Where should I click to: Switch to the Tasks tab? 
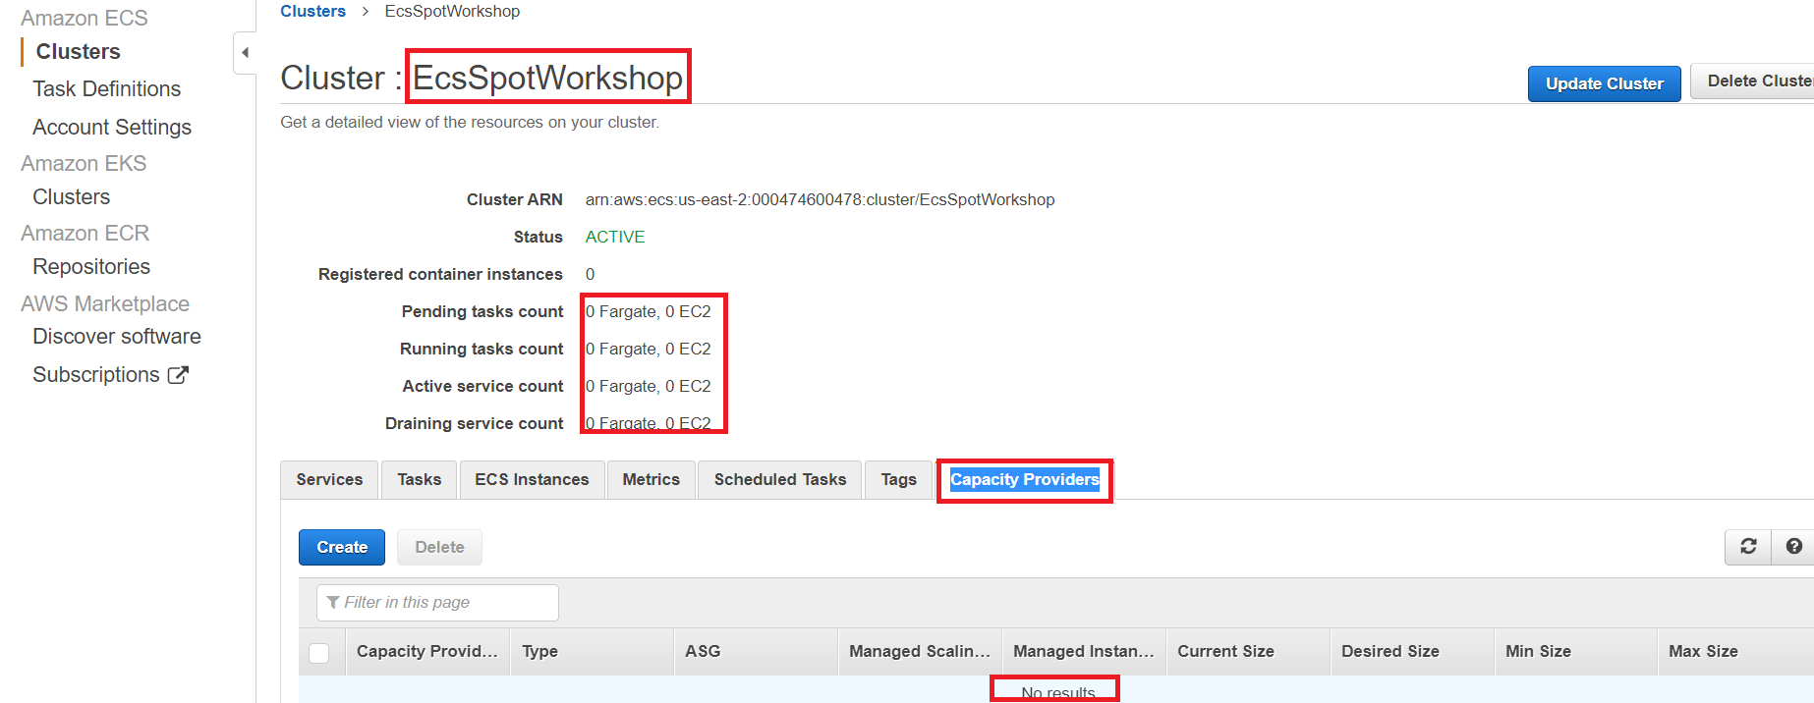click(420, 480)
